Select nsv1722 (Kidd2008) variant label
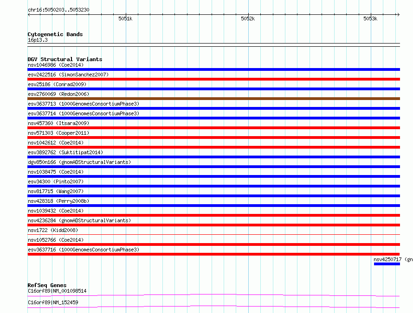Image resolution: width=413 pixels, height=313 pixels. coord(53,230)
